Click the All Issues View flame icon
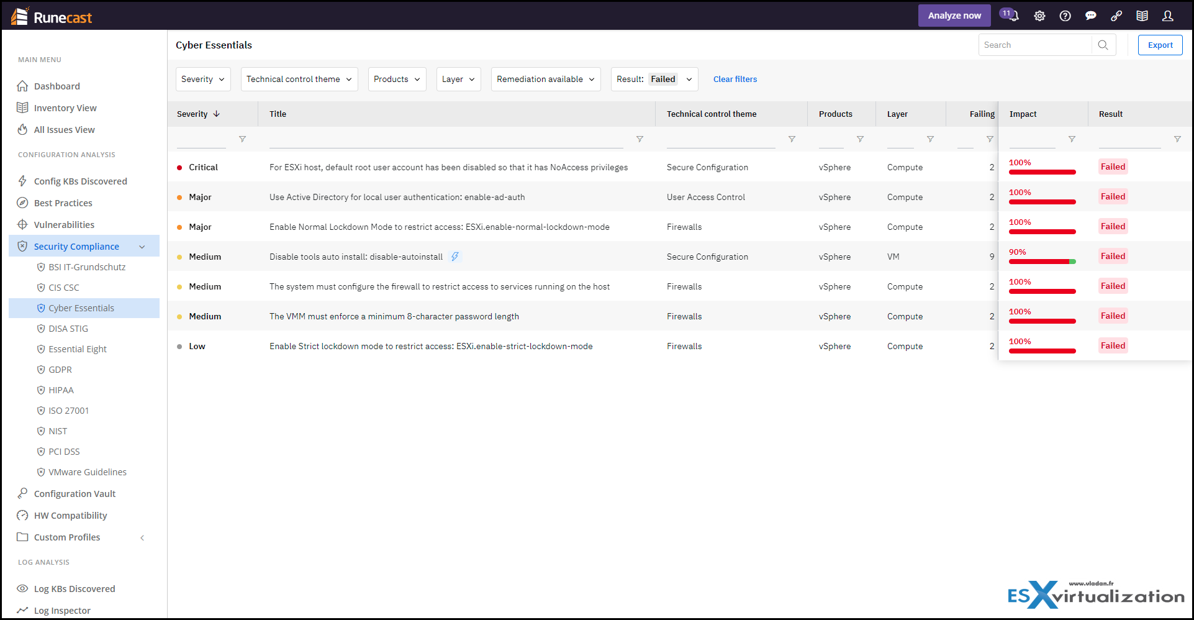 pos(22,129)
